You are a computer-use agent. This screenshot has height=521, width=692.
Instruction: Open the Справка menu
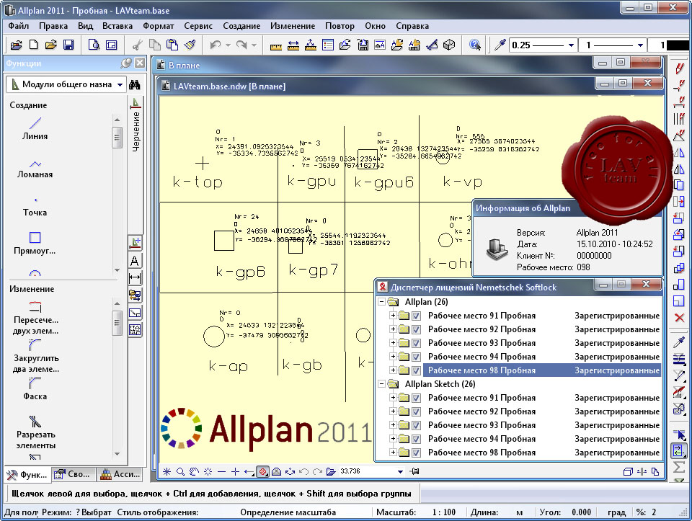(x=412, y=26)
